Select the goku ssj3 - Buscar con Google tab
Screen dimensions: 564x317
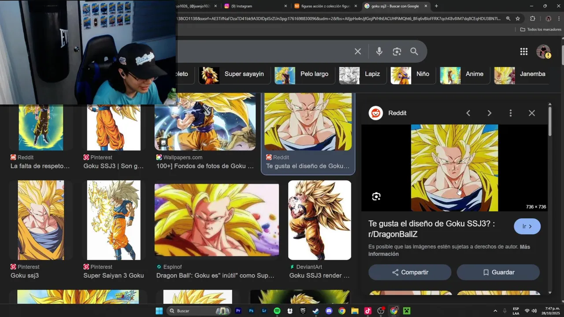396,6
